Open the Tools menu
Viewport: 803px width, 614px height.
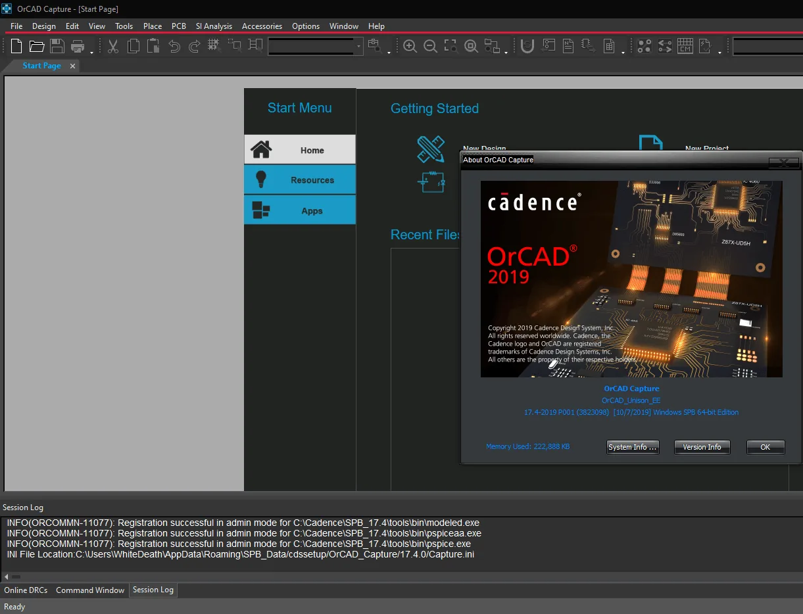(x=124, y=26)
